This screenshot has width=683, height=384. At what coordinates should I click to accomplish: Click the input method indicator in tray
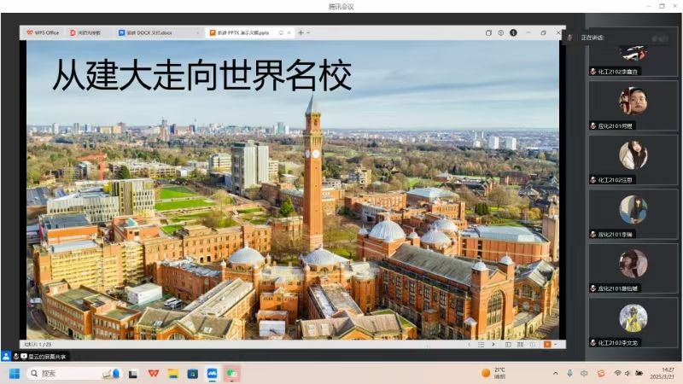point(584,373)
